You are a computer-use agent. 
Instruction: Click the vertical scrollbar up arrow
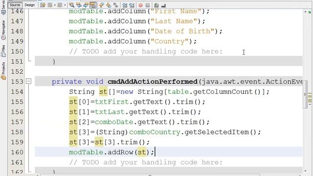(305, 12)
